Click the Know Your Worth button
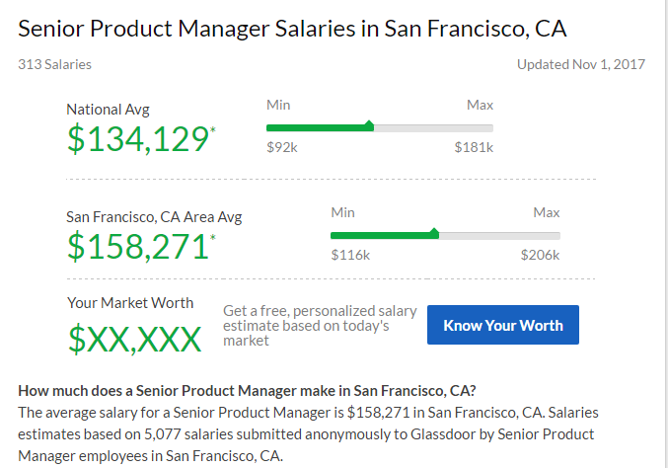Viewport: 668px width, 468px height. 502,325
